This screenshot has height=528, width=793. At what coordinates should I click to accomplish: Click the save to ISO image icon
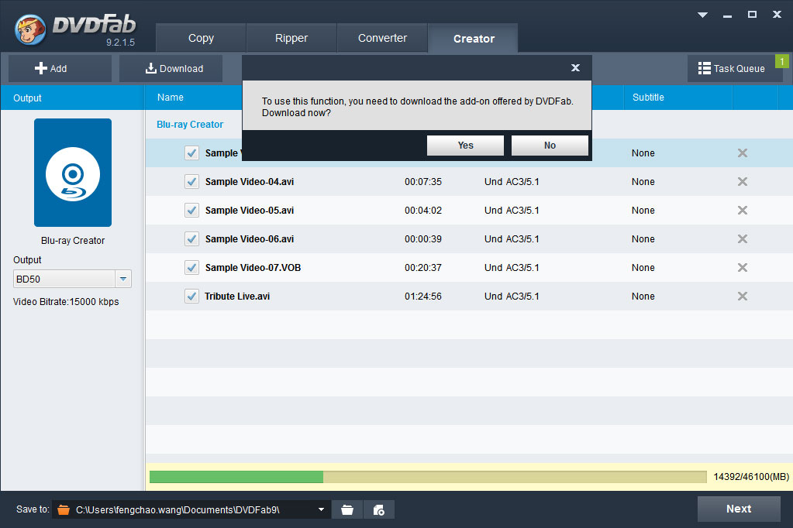pyautogui.click(x=379, y=510)
